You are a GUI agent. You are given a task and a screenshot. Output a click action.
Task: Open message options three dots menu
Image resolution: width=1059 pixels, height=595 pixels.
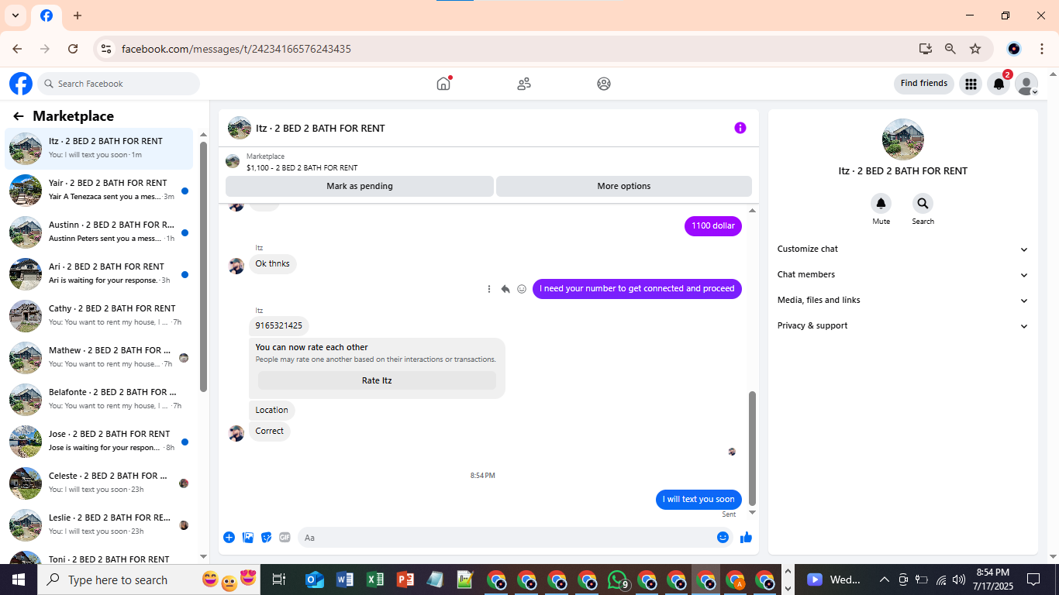[489, 289]
